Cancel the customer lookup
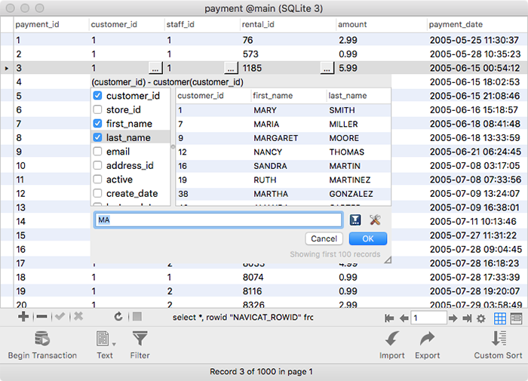 pos(324,239)
